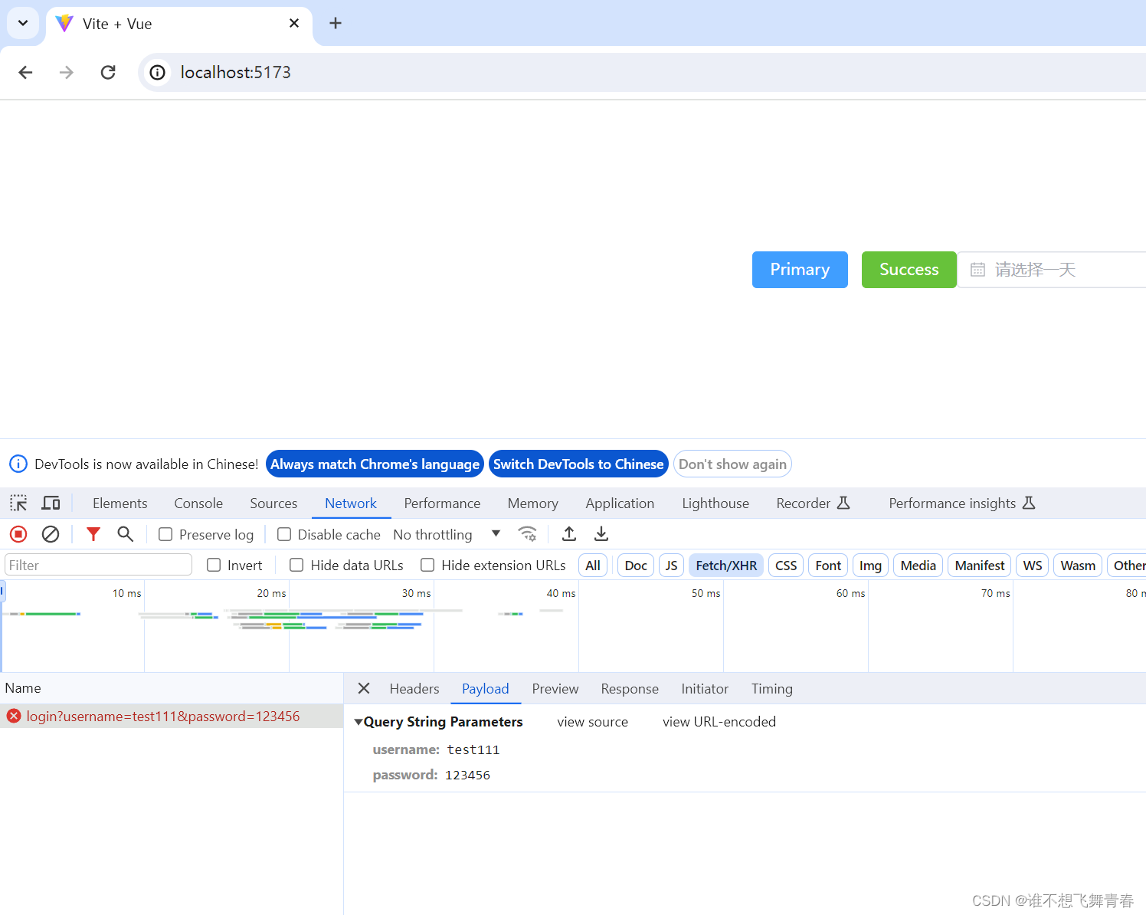Switch to the Sources panel
Screen dimensions: 1146x915
(x=273, y=503)
